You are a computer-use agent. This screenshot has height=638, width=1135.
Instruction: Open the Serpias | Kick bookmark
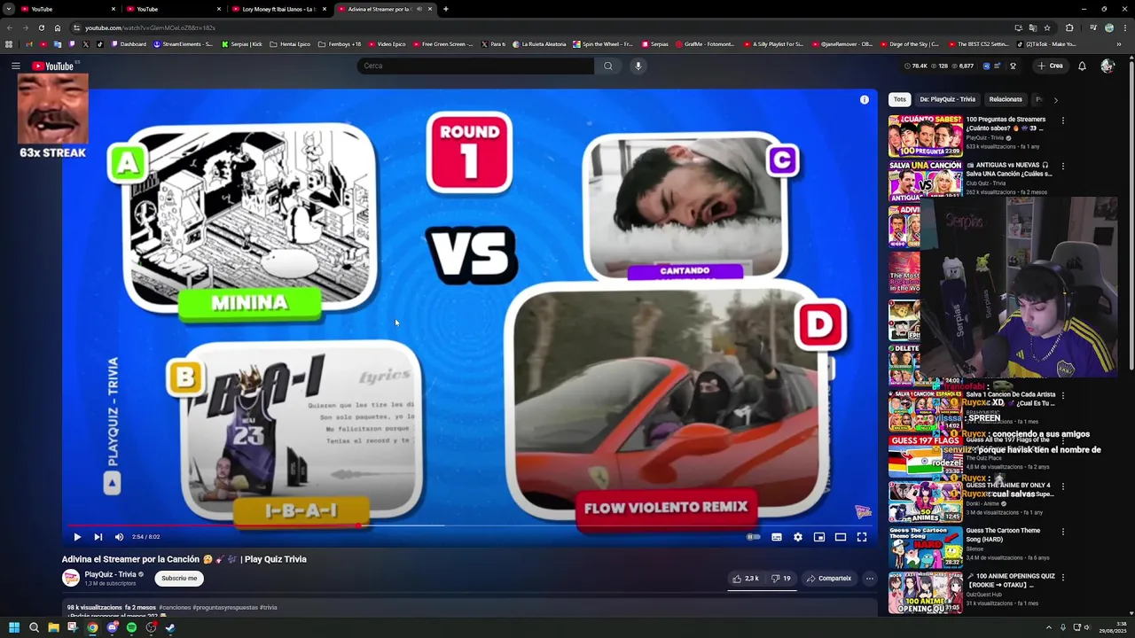pos(242,44)
